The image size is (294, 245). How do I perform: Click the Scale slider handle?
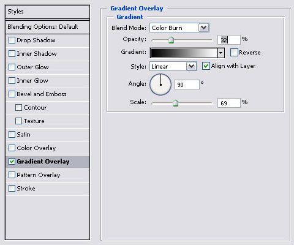tap(175, 103)
